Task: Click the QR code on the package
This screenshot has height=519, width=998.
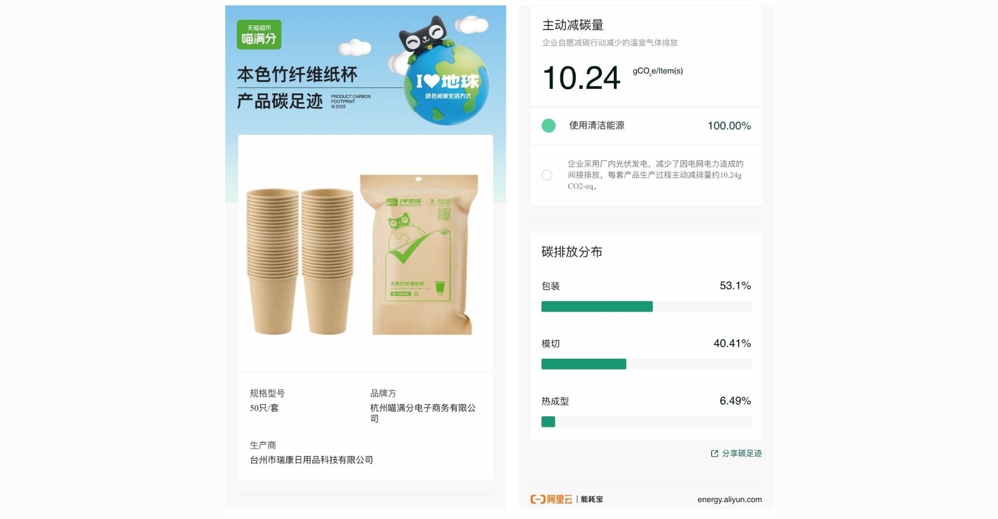Action: click(x=444, y=214)
